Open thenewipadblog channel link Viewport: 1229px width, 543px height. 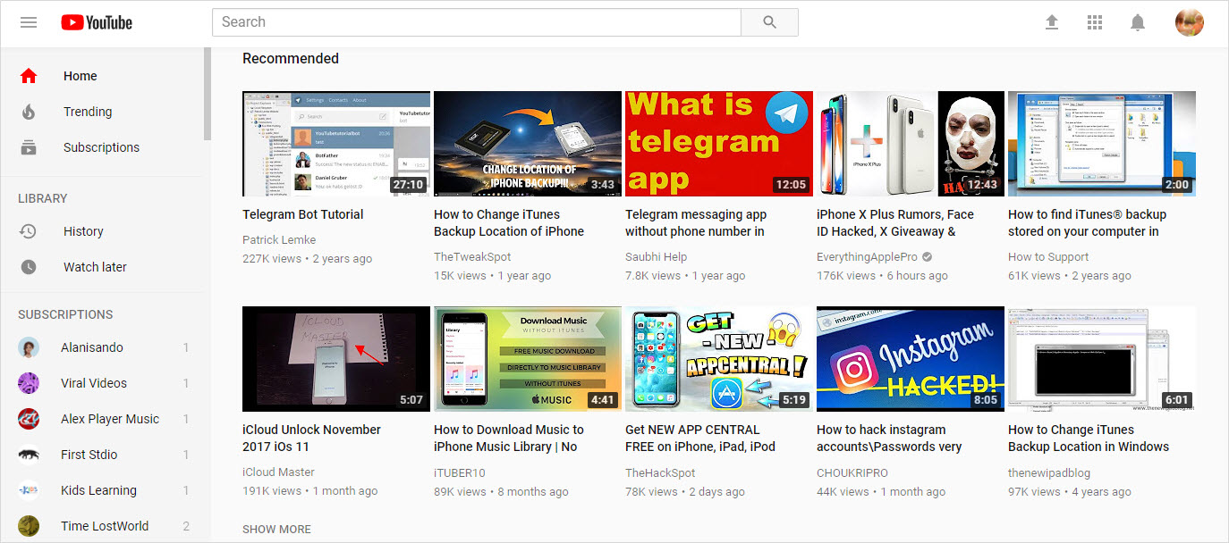click(1051, 472)
